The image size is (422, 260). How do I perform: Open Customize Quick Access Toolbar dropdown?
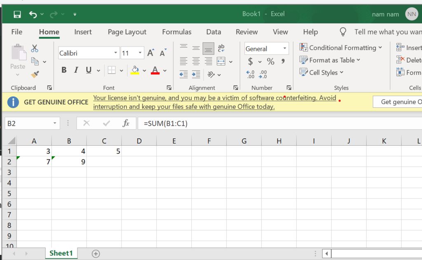click(x=75, y=14)
